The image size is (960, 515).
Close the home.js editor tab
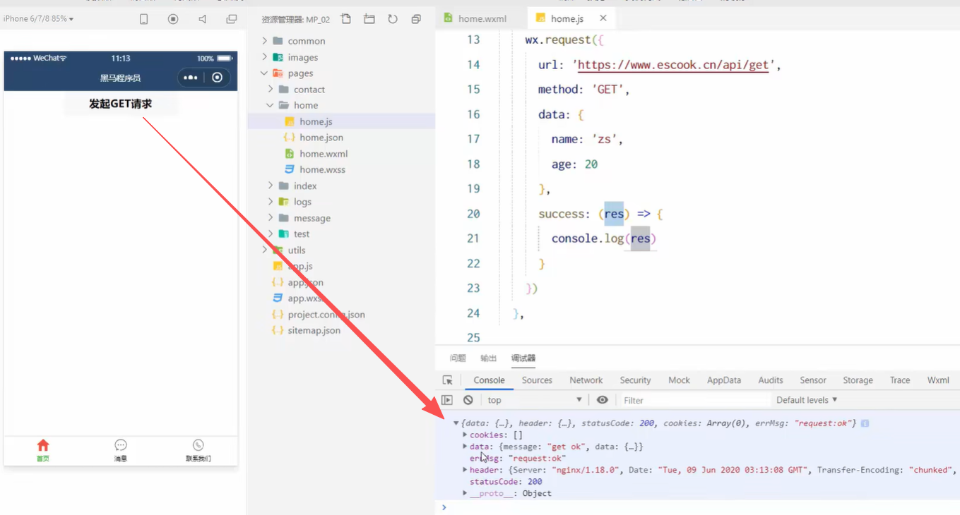pos(603,18)
